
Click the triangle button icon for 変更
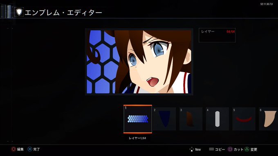[x=247, y=149]
